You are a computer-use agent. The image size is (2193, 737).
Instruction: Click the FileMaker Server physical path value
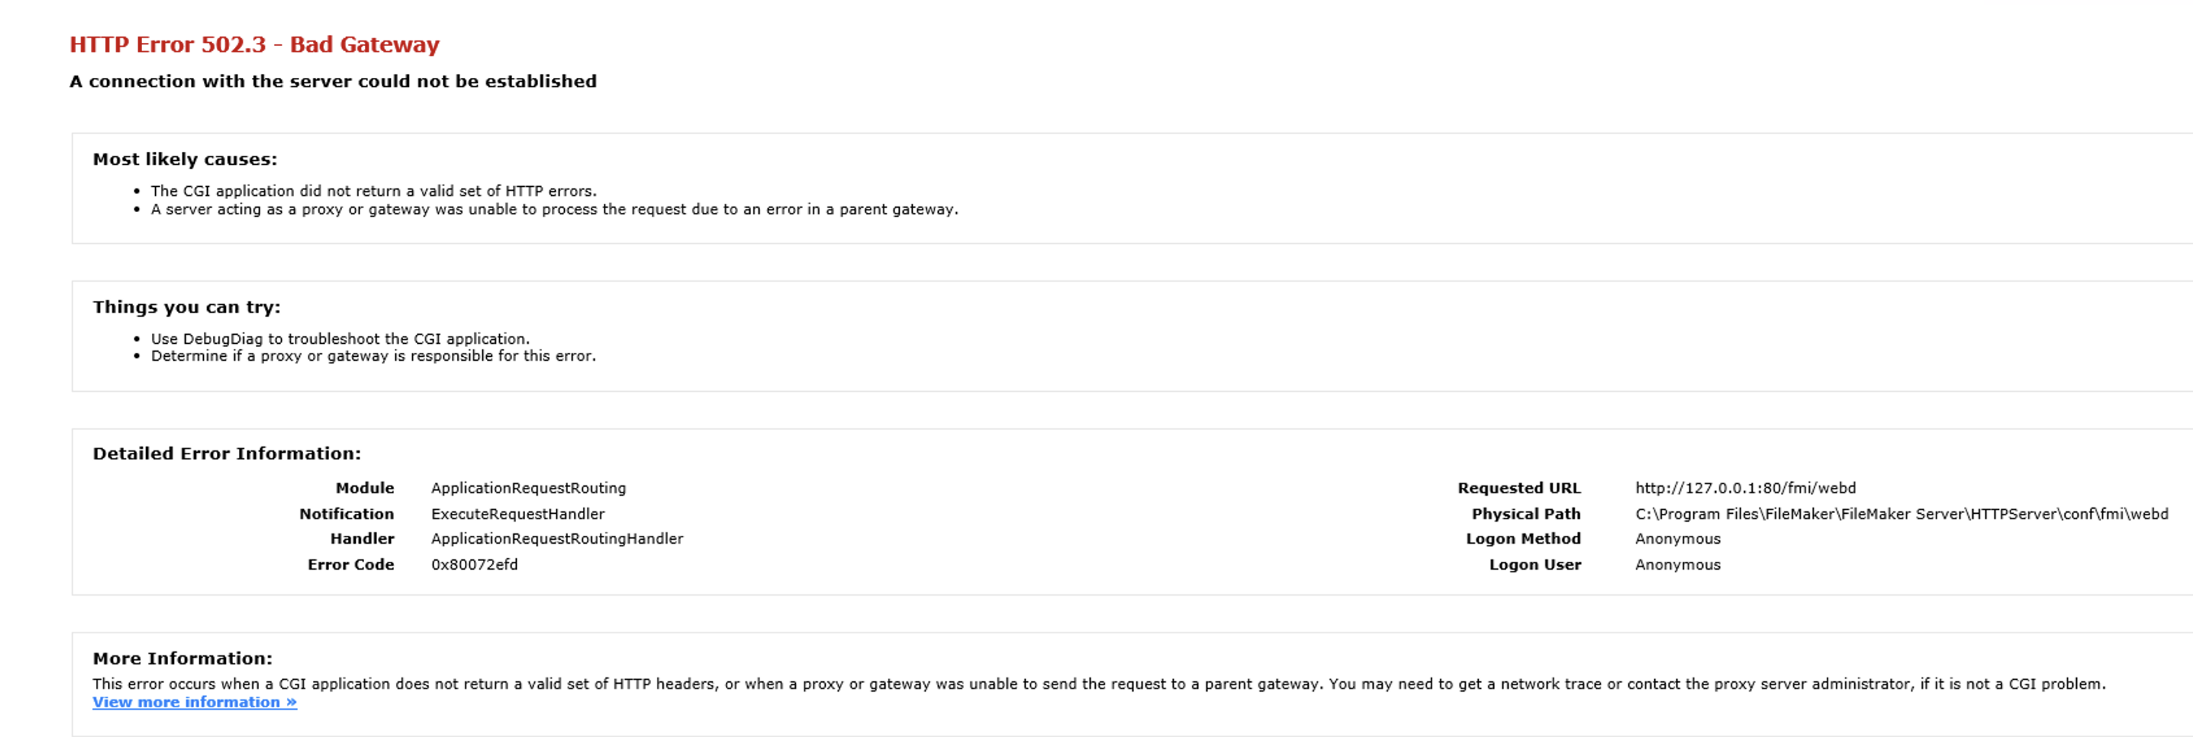(x=1901, y=514)
